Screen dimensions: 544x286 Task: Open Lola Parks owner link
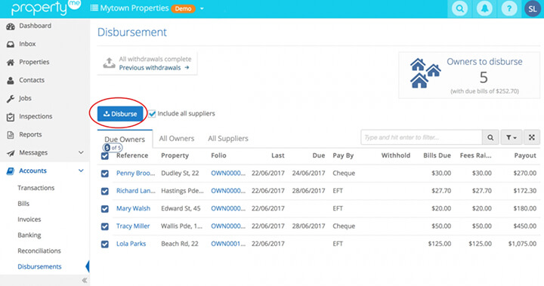(x=131, y=244)
